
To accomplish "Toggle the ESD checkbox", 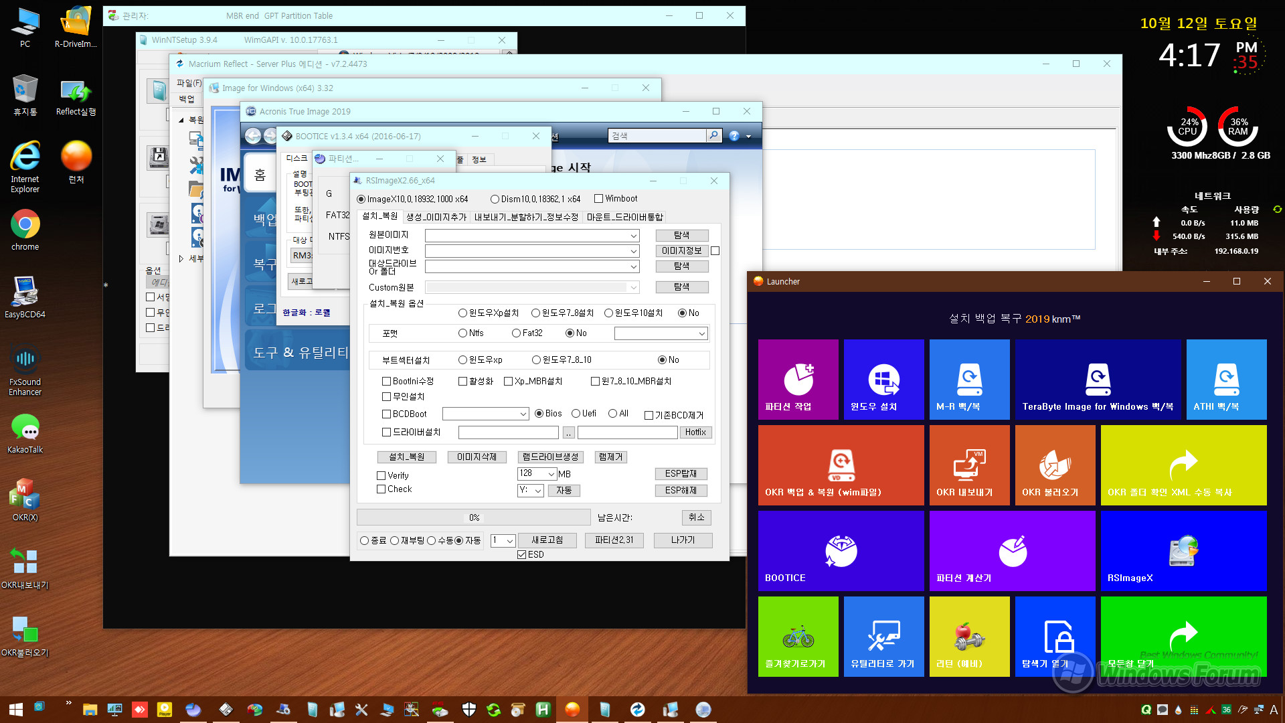I will (521, 554).
